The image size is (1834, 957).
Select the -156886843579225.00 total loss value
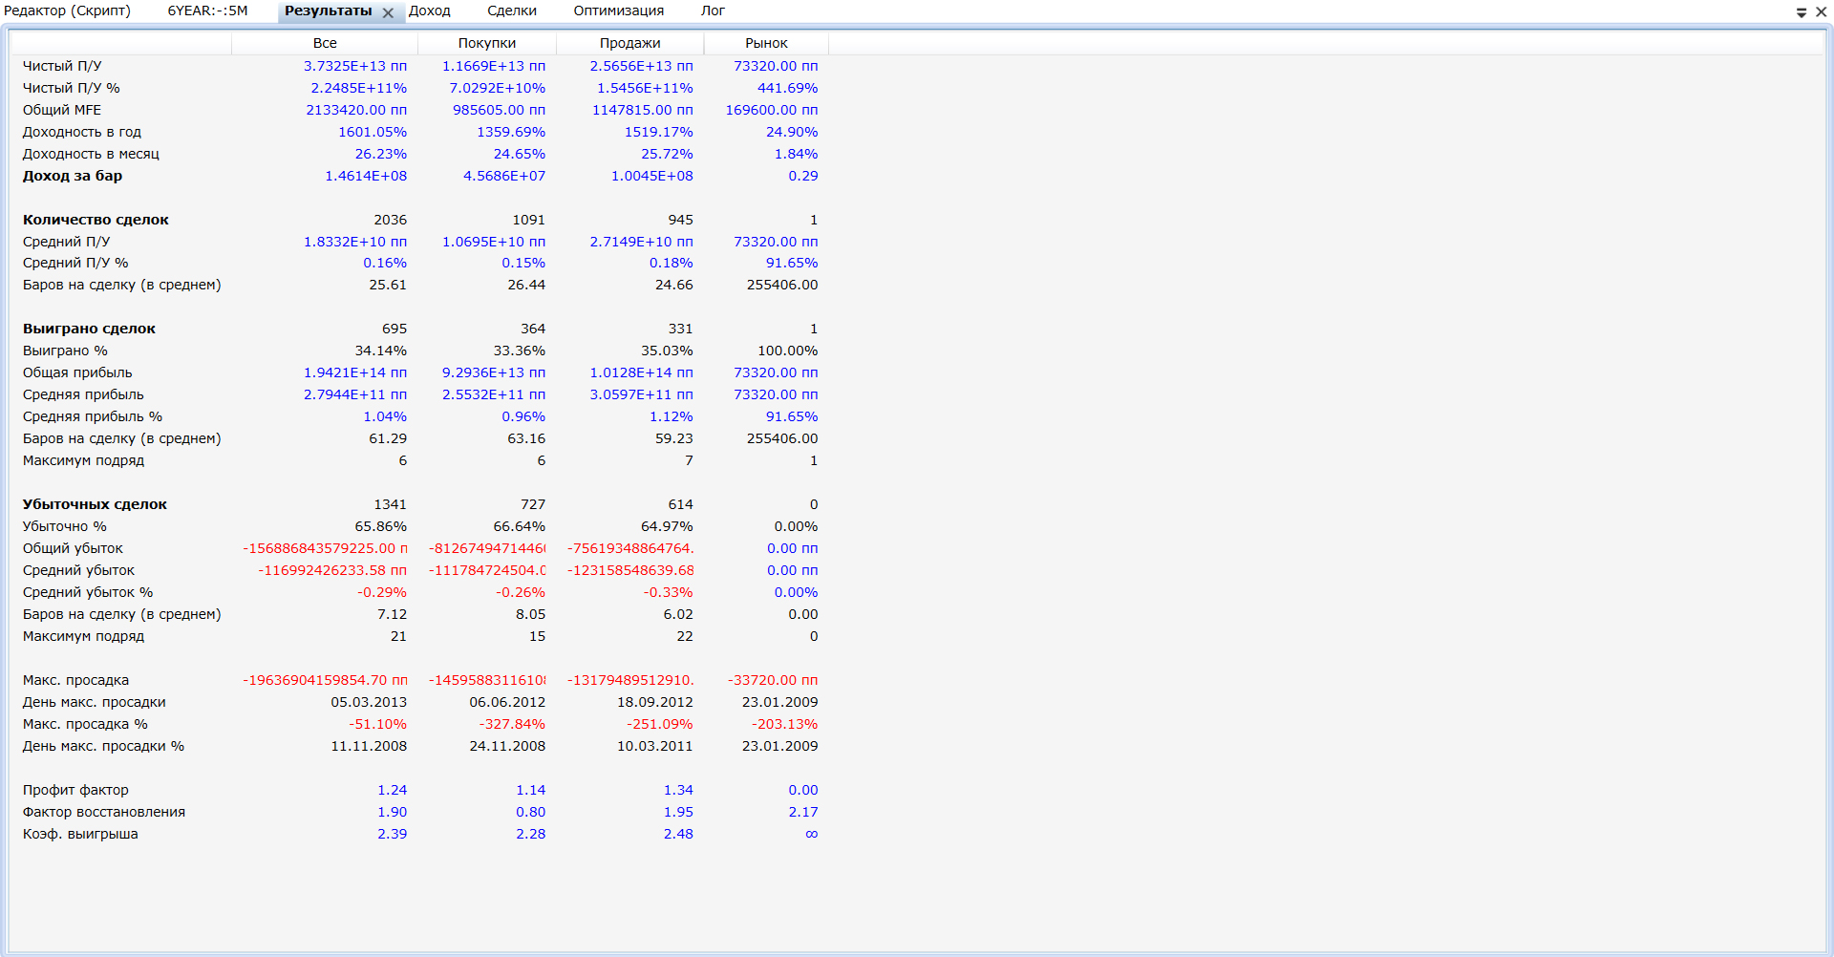coord(325,548)
